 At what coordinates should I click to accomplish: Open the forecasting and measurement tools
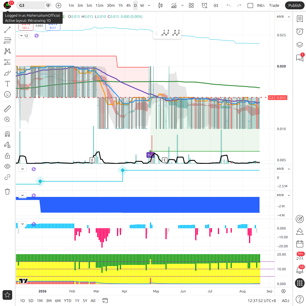point(7,62)
